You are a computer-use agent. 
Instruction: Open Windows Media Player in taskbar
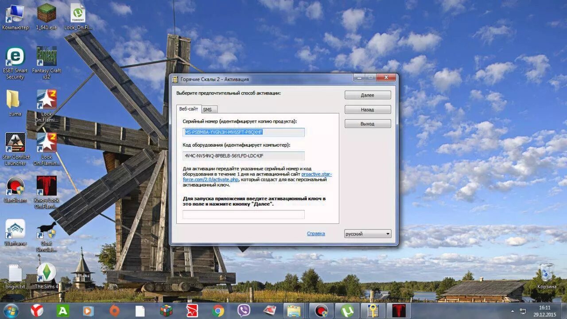point(89,311)
